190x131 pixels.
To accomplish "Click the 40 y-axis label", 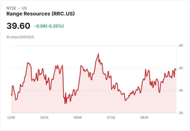I will pyautogui.click(x=181, y=68).
